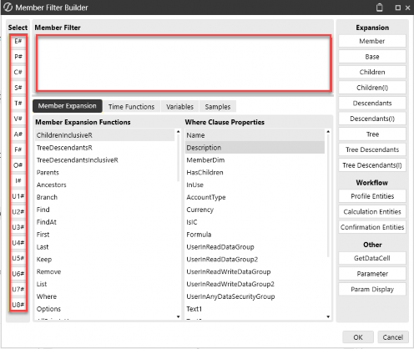Image resolution: width=414 pixels, height=349 pixels.
Task: Select the O# origin token
Action: pyautogui.click(x=18, y=165)
